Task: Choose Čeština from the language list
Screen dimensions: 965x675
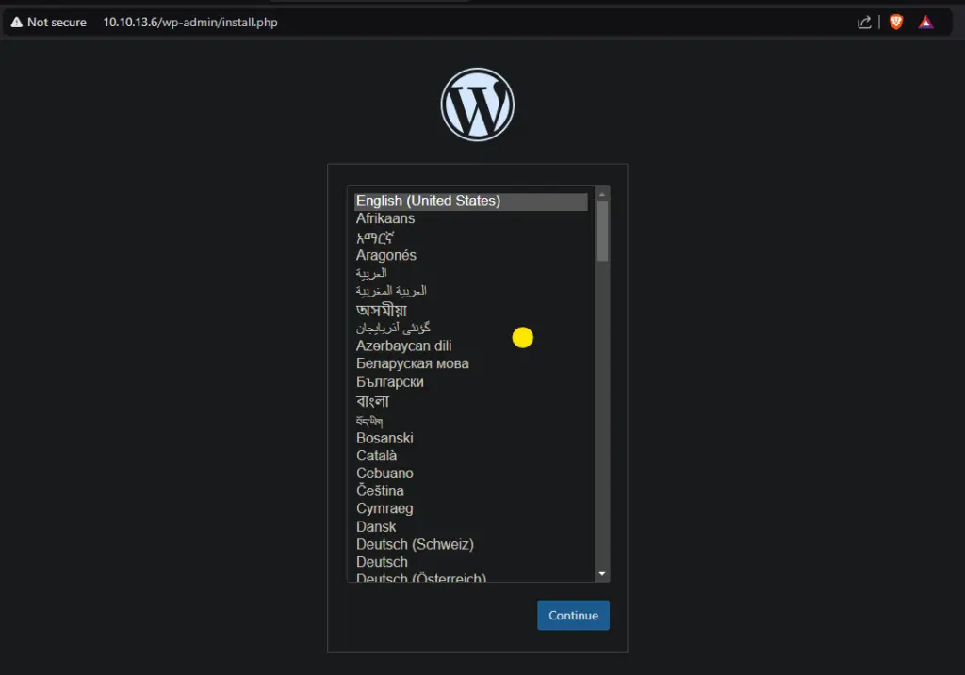Action: coord(379,490)
